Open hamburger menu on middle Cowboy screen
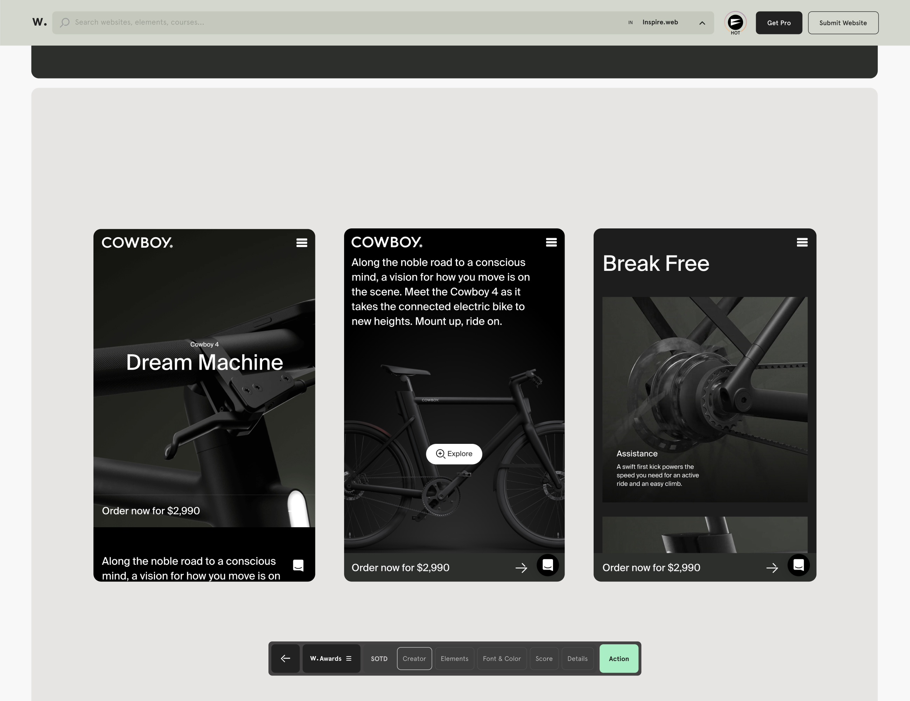Viewport: 910px width, 701px height. 551,242
